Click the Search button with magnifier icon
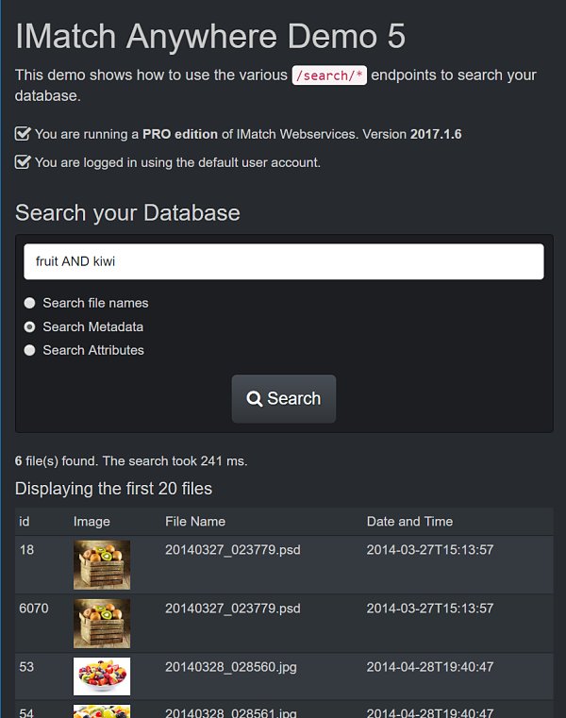This screenshot has width=566, height=718. tap(283, 398)
